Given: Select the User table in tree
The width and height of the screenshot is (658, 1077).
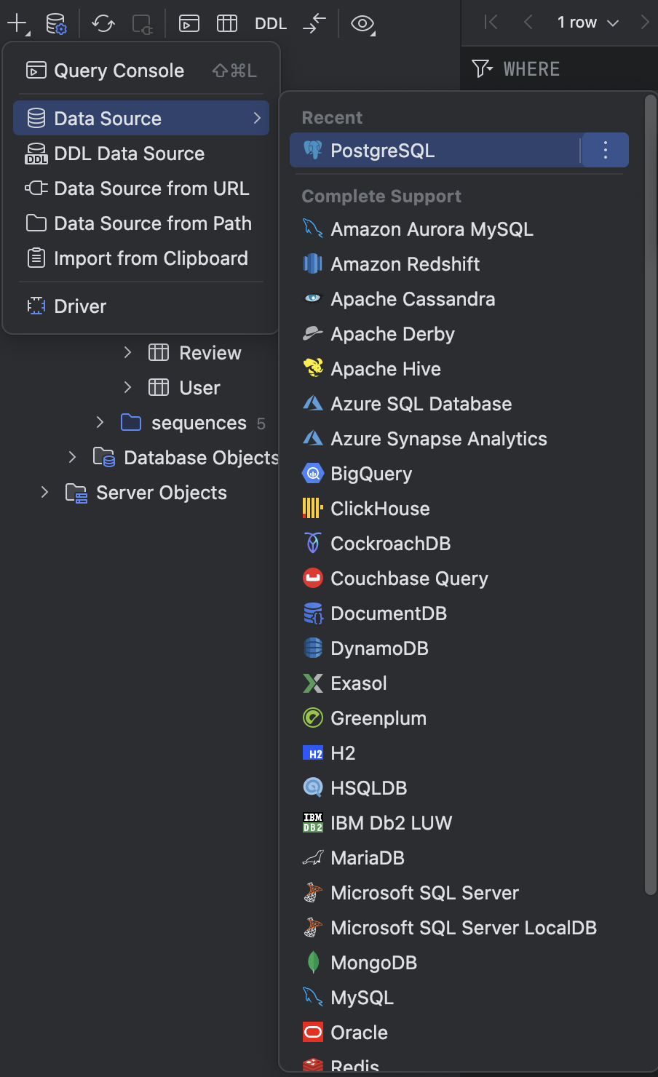Looking at the screenshot, I should (x=199, y=388).
